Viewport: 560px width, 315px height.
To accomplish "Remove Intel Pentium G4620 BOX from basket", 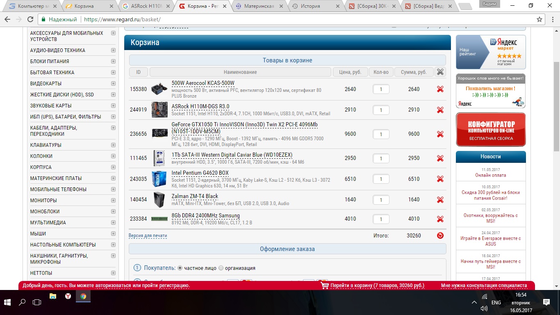I will click(440, 179).
